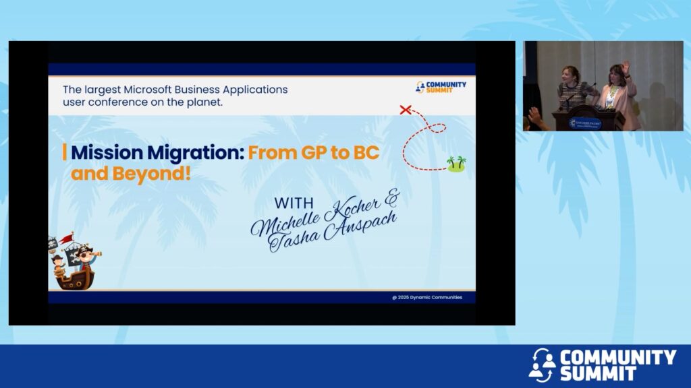Click the "COMMUNITY SUMMIT" text in the footer banner
The width and height of the screenshot is (691, 388).
click(x=617, y=364)
